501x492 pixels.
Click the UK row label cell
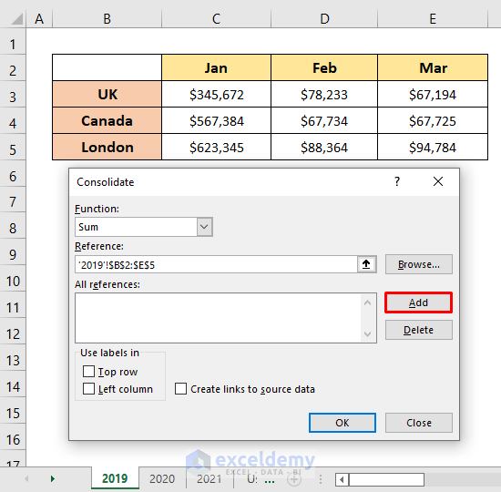pos(107,95)
